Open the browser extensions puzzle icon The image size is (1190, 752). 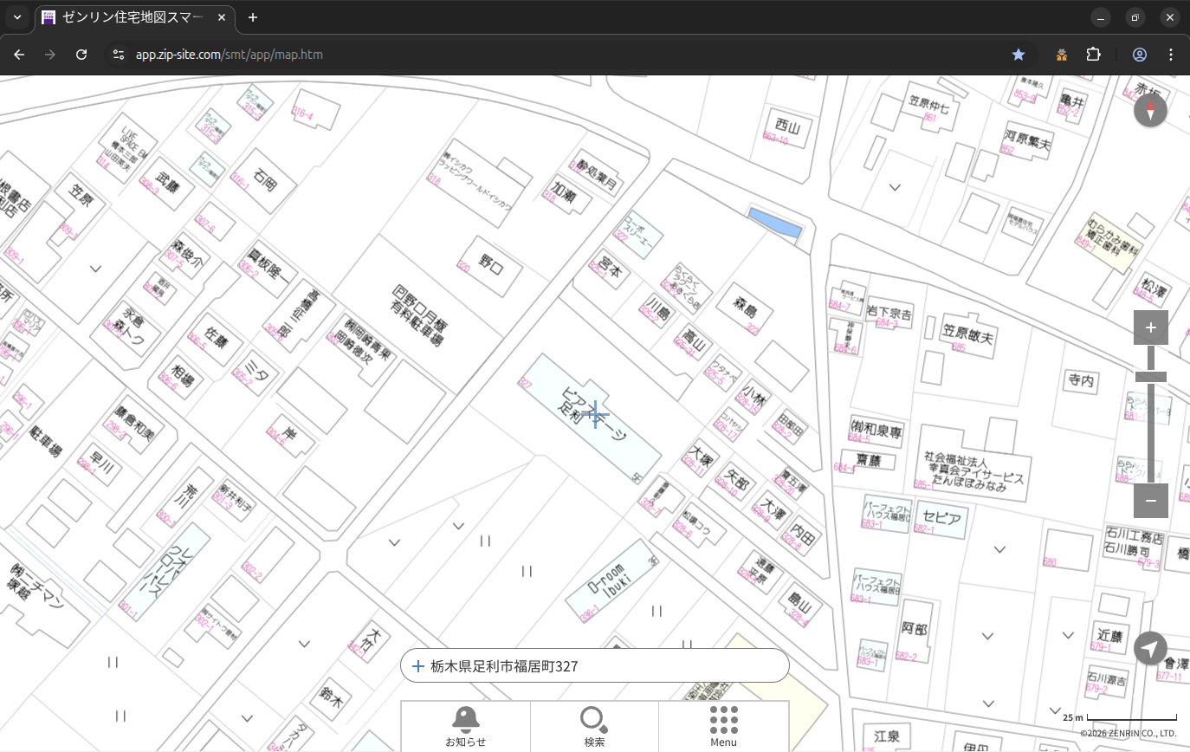pos(1093,55)
